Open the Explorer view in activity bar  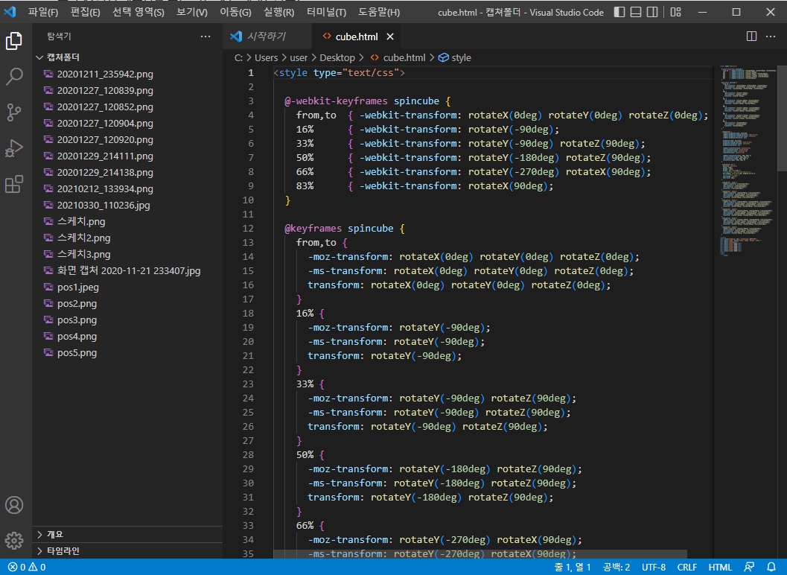tap(14, 41)
